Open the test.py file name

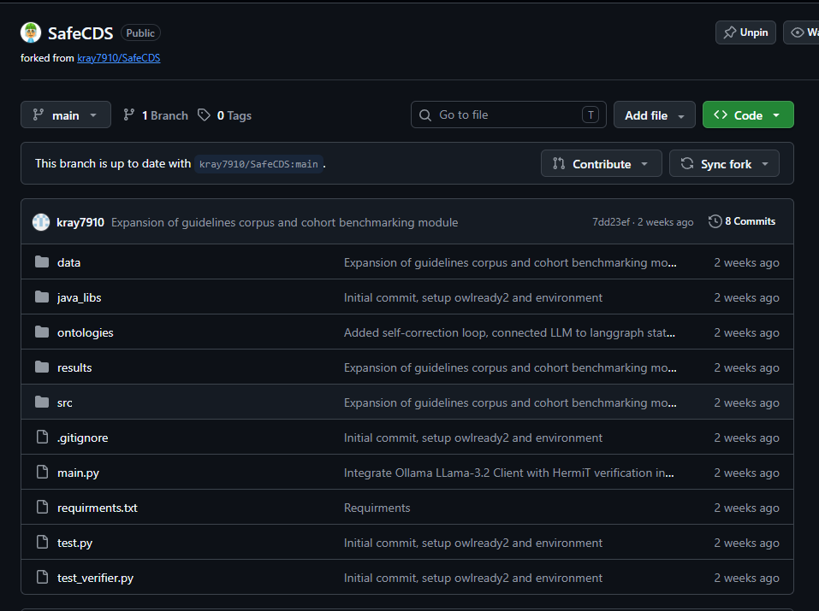click(74, 543)
